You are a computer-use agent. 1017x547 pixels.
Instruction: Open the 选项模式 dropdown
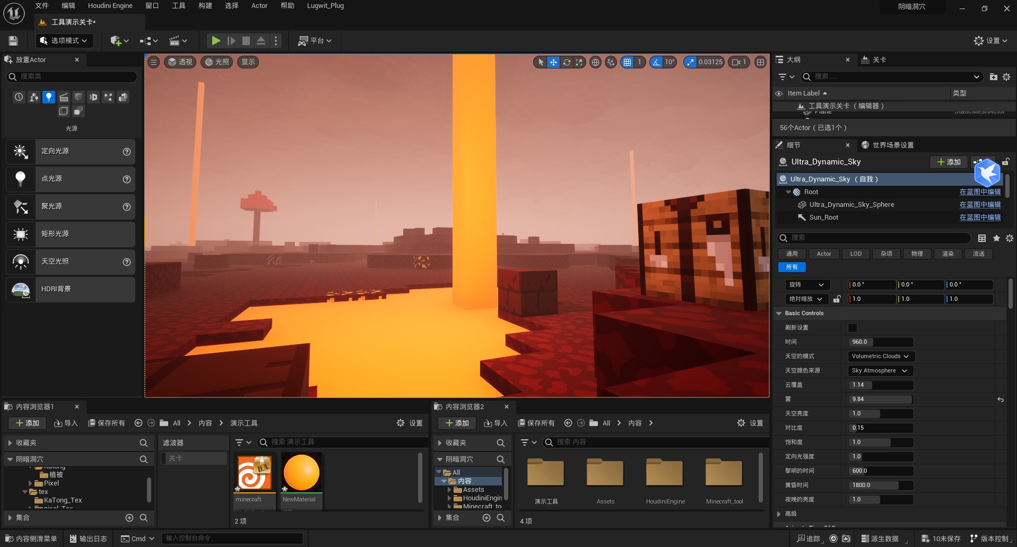(x=65, y=41)
